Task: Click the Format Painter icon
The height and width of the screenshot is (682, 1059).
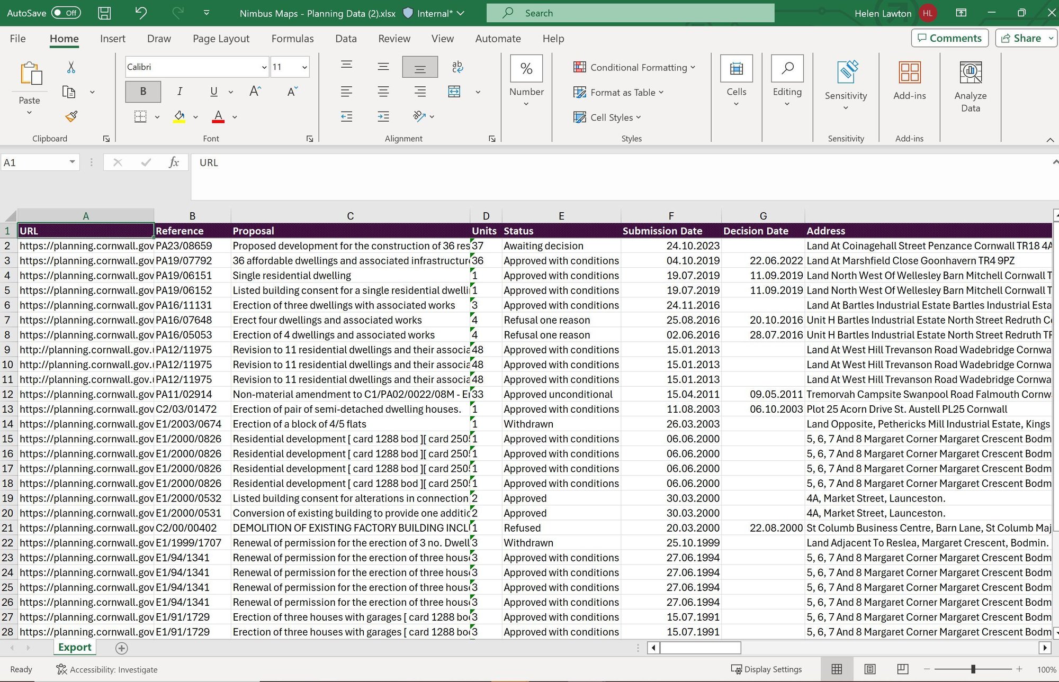Action: [x=70, y=116]
